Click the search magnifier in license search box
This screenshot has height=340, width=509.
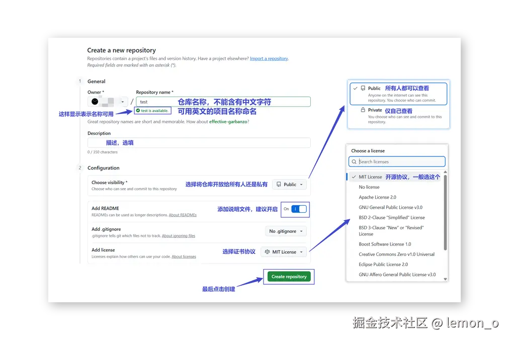point(354,161)
